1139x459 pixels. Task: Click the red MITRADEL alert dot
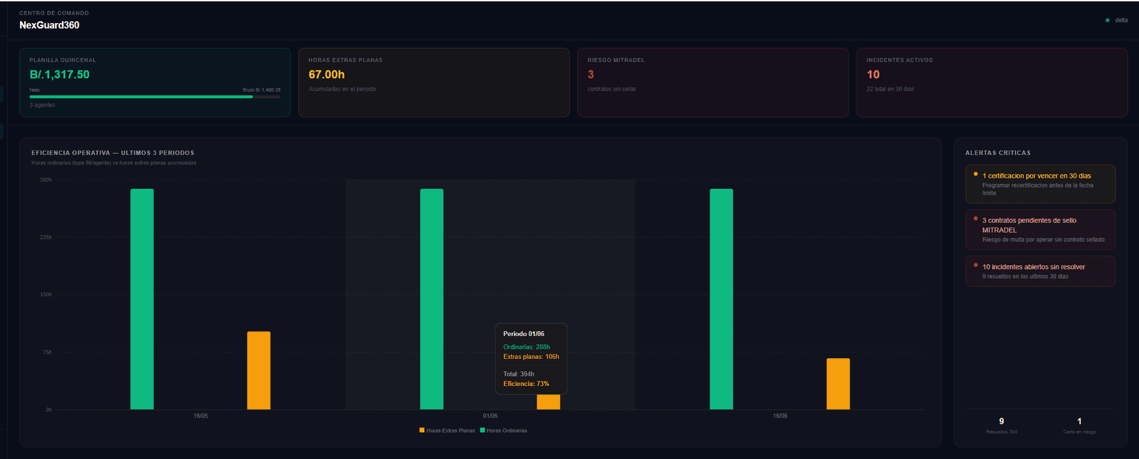[975, 218]
